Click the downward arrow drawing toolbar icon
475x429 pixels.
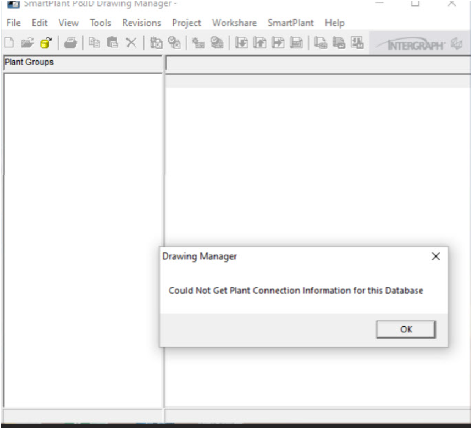tap(242, 43)
